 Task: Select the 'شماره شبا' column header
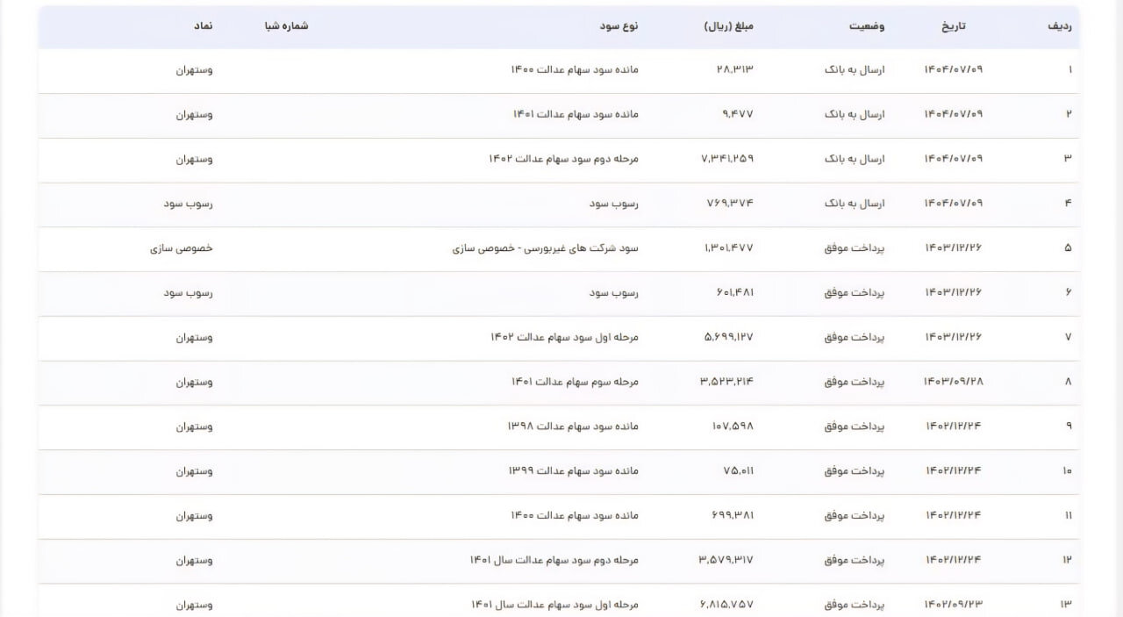(x=286, y=26)
